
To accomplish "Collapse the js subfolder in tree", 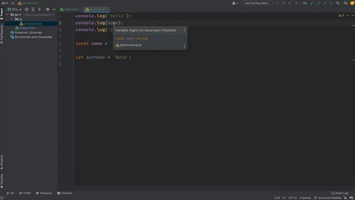I will pyautogui.click(x=12, y=19).
